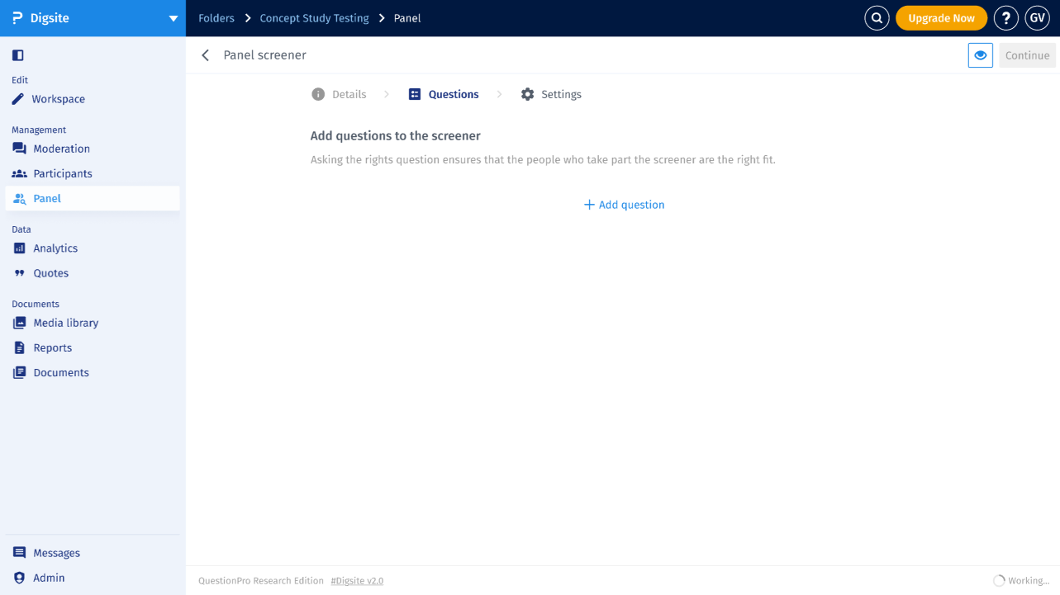Go to the Analytics data view
This screenshot has height=595, width=1060.
pyautogui.click(x=55, y=248)
